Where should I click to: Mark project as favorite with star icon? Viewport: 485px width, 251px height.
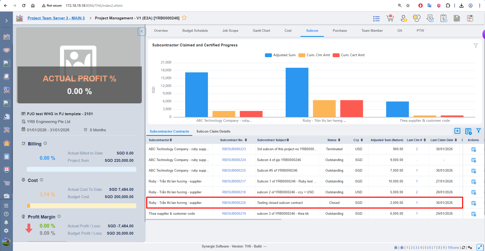click(184, 18)
